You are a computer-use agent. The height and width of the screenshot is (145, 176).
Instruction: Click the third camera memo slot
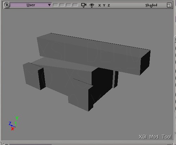coord(69,5)
